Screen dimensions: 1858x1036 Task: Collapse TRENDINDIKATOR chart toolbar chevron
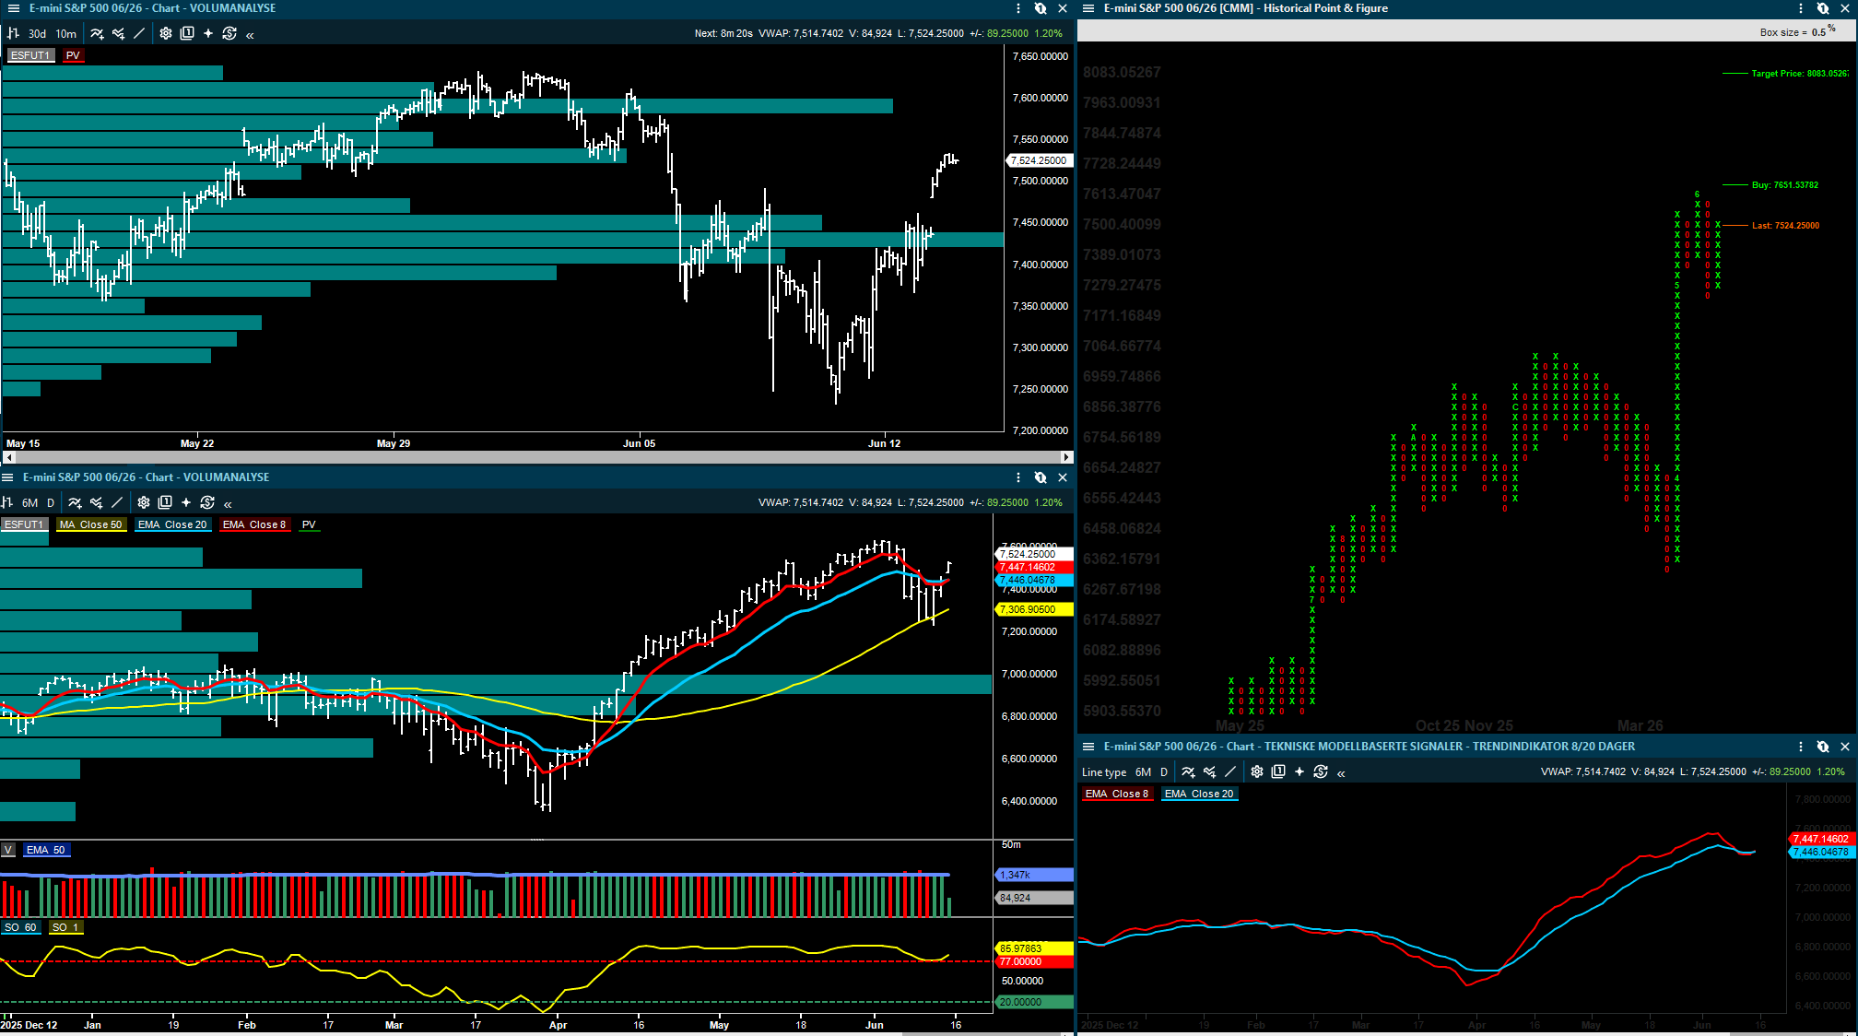pos(1341,773)
